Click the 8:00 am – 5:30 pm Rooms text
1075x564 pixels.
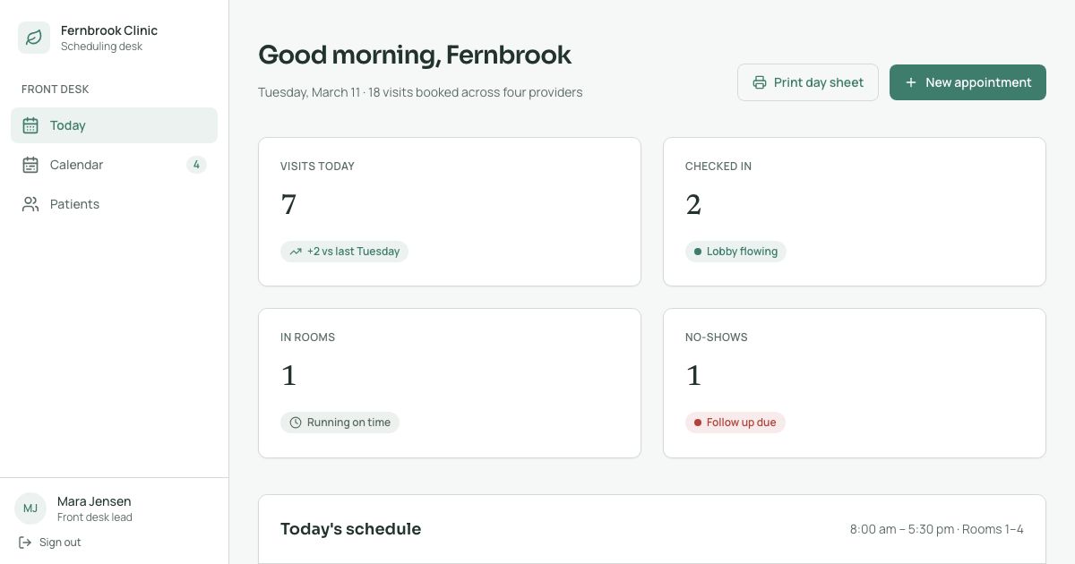tap(937, 529)
